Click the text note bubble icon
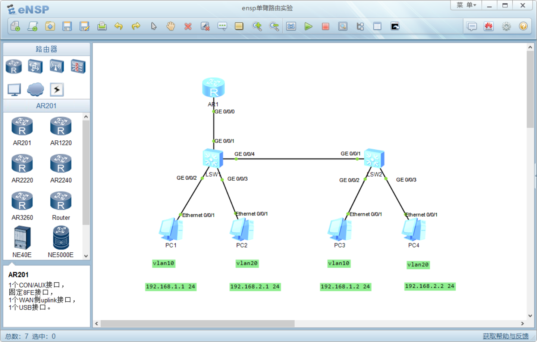 click(x=222, y=26)
